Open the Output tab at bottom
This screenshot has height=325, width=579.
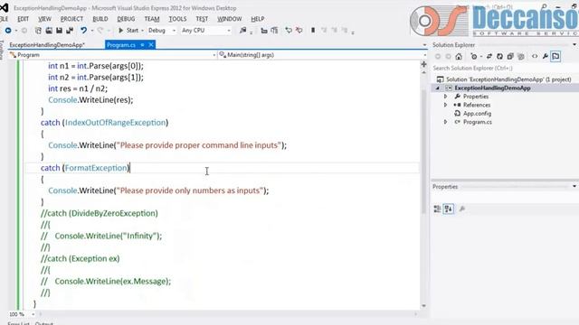point(44,323)
